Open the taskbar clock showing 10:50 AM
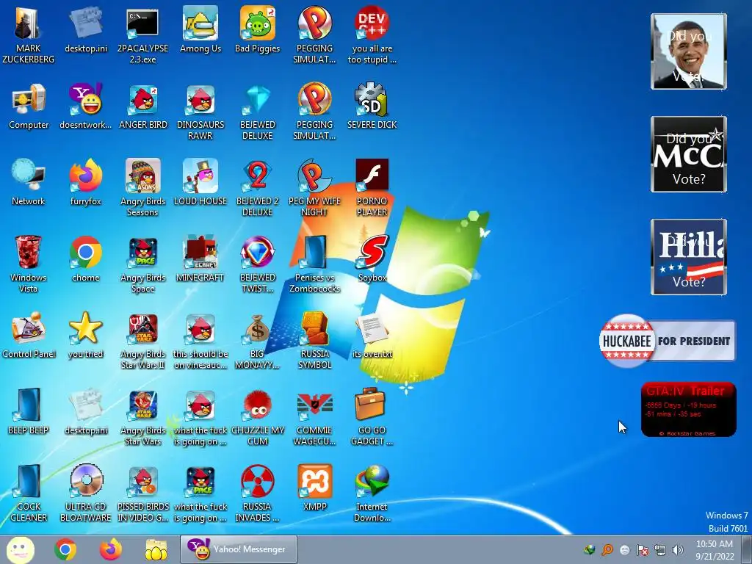This screenshot has height=564, width=752. (x=715, y=549)
